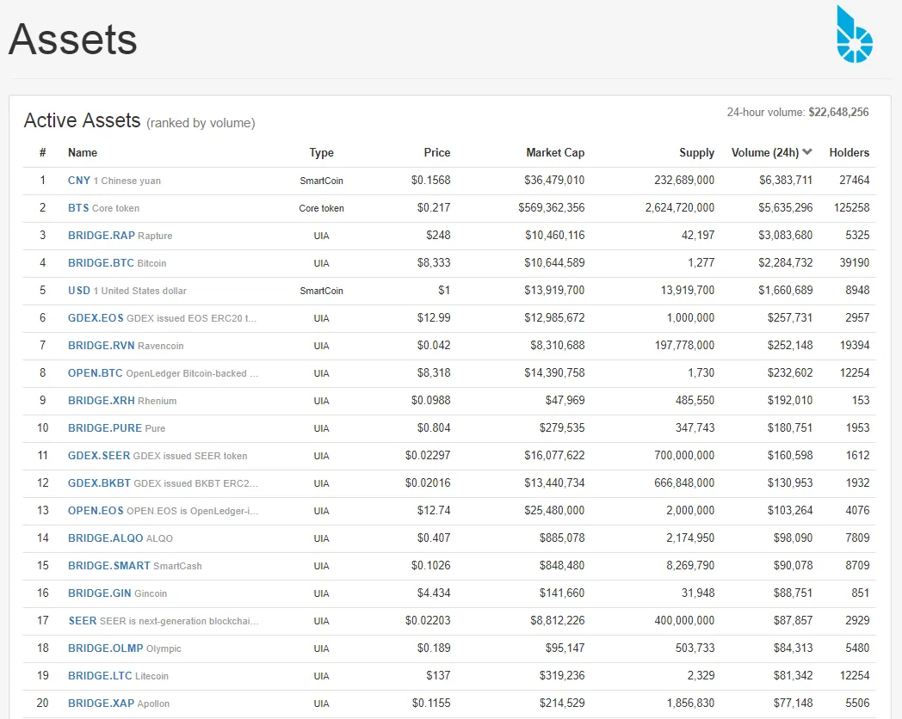Open the BRIDGE.GIN asset link
The width and height of the screenshot is (902, 719).
pyautogui.click(x=100, y=593)
